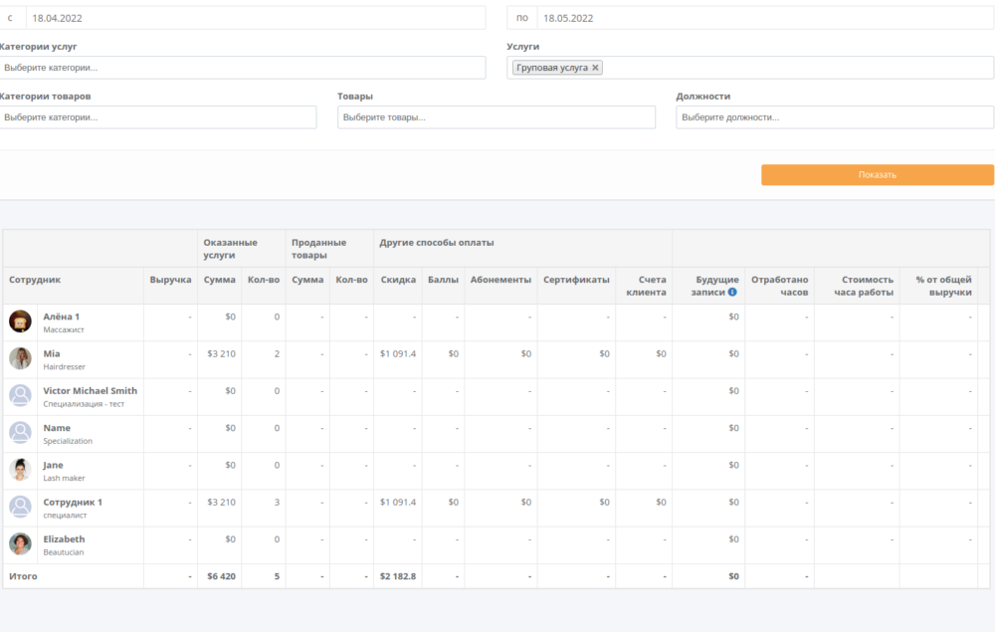
Task: Open employee Mia name link
Action: (52, 353)
